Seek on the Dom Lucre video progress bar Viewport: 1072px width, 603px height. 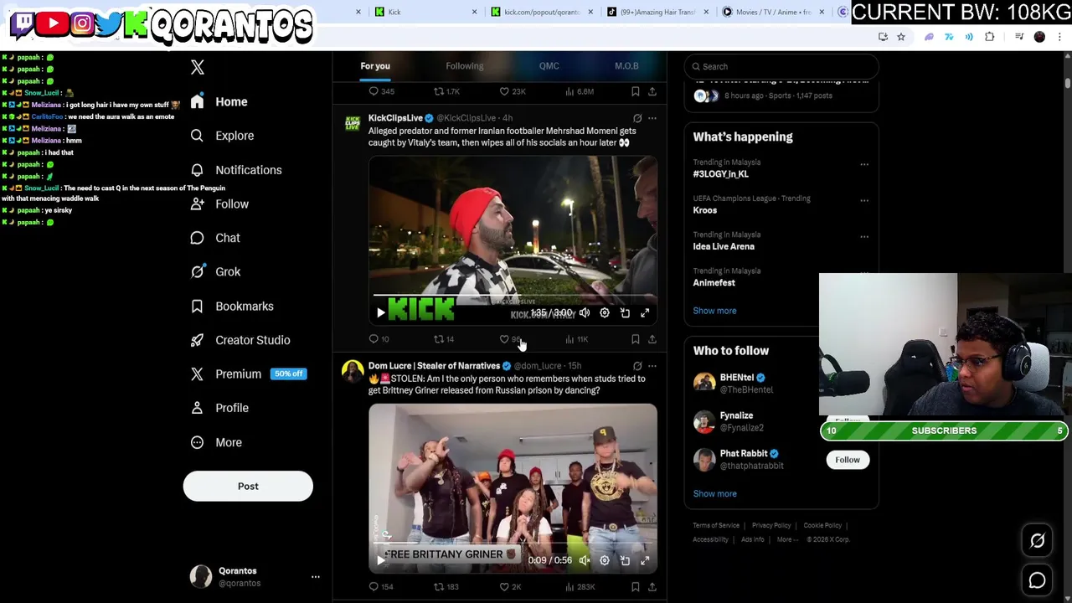point(513,544)
